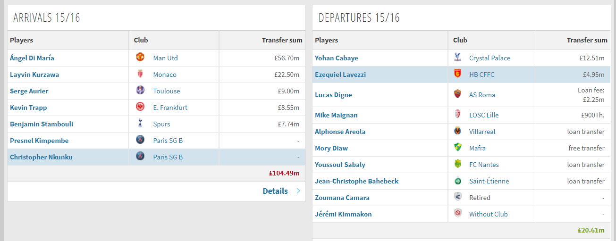616x241 pixels.
Task: Click Transfer sum header in Arrivals table
Action: [x=282, y=40]
